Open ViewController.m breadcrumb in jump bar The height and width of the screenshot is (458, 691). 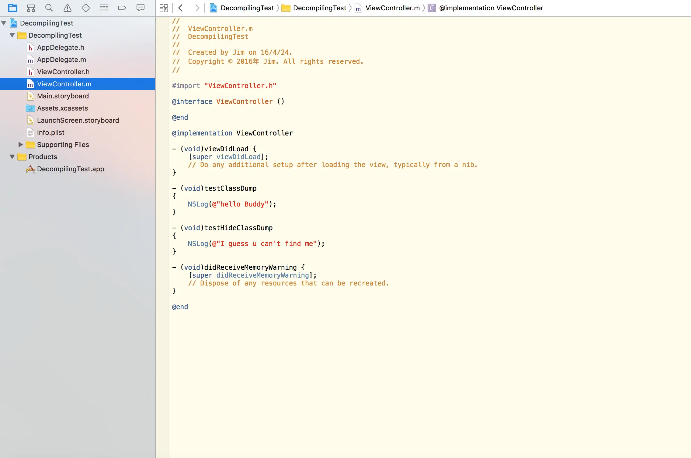tap(392, 8)
